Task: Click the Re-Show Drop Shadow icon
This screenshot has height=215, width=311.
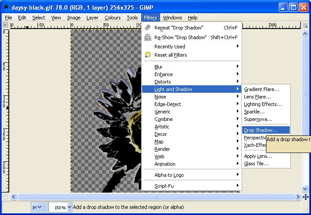Action: coord(148,37)
